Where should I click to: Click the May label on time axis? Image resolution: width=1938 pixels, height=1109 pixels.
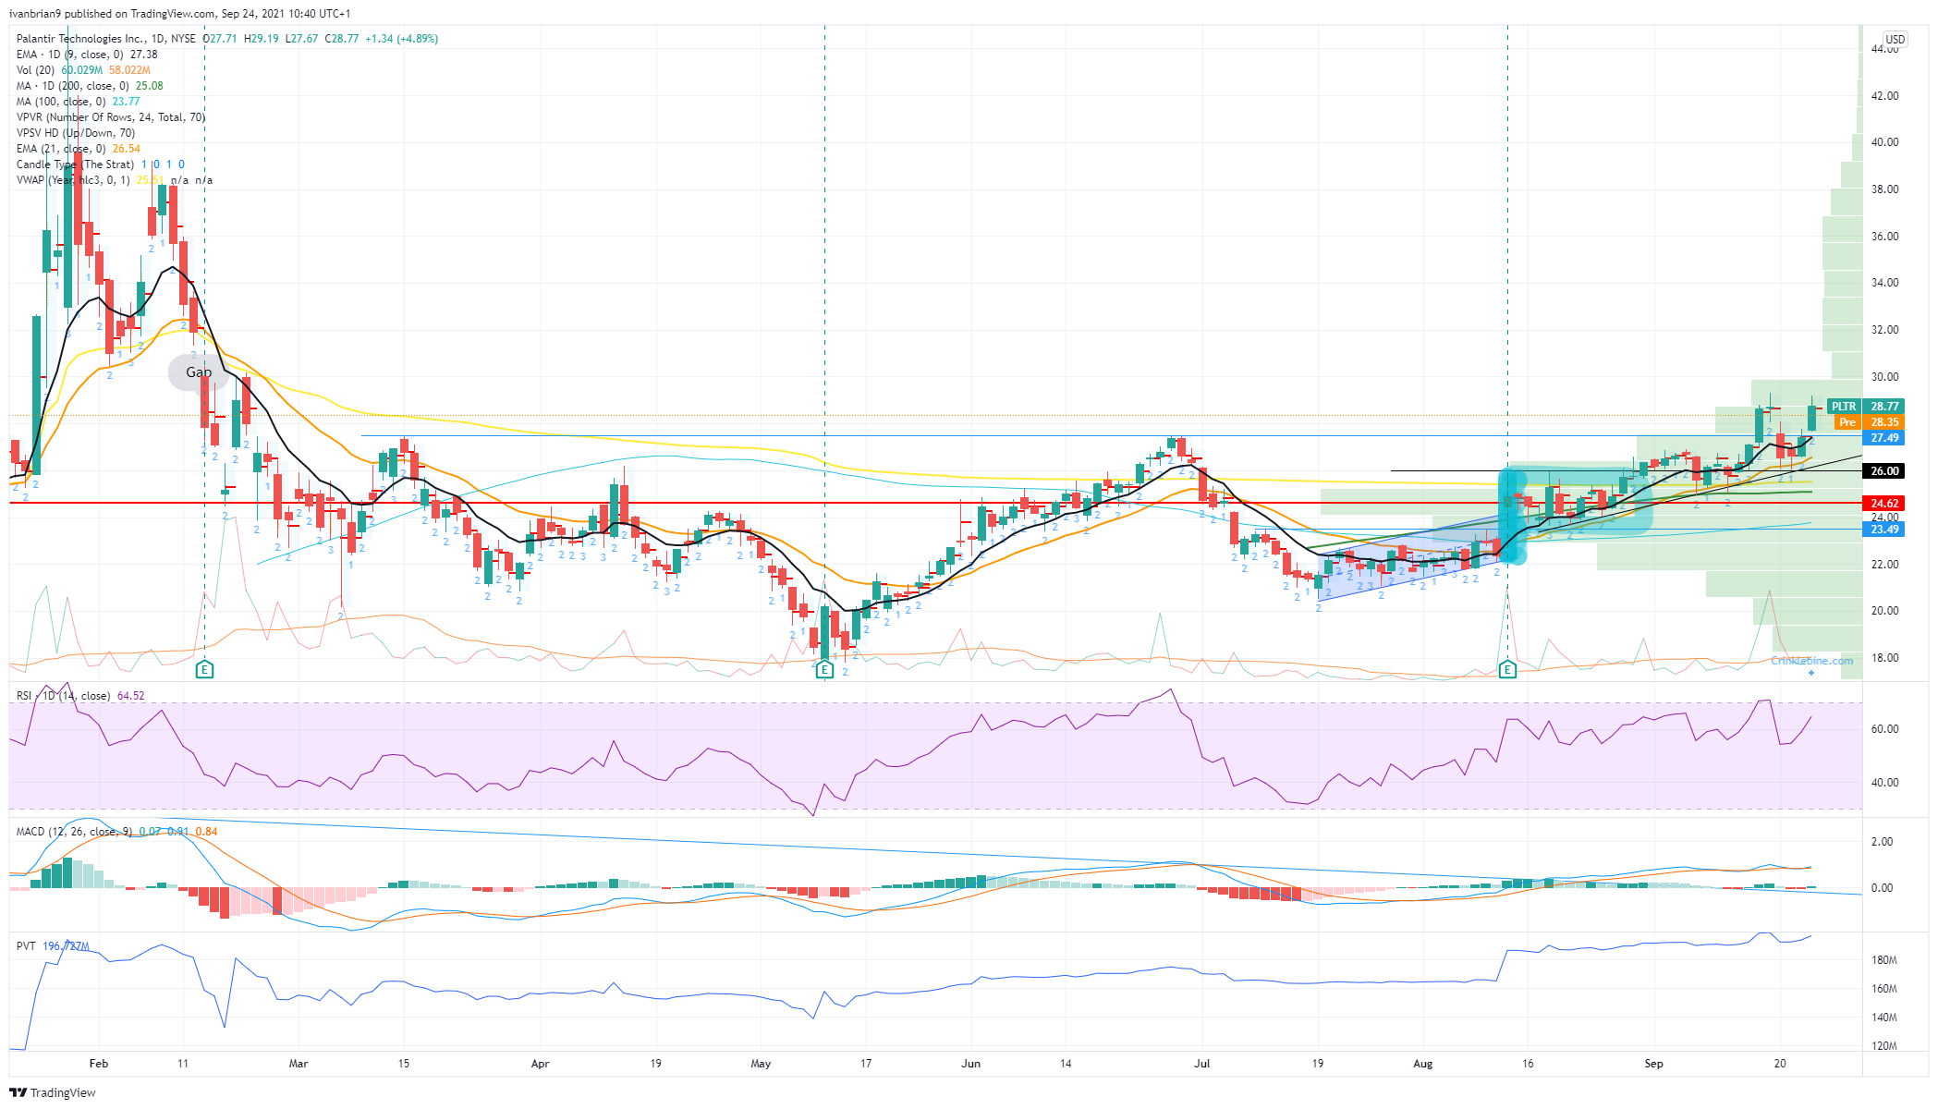761,1064
